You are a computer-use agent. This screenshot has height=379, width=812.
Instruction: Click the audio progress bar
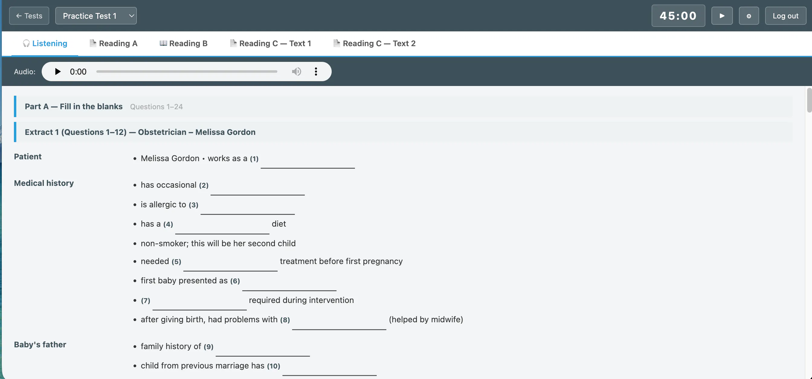[187, 72]
